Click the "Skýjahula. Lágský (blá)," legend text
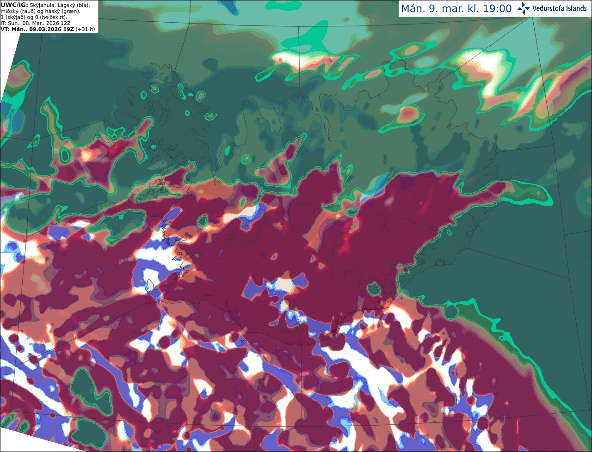 coord(60,5)
